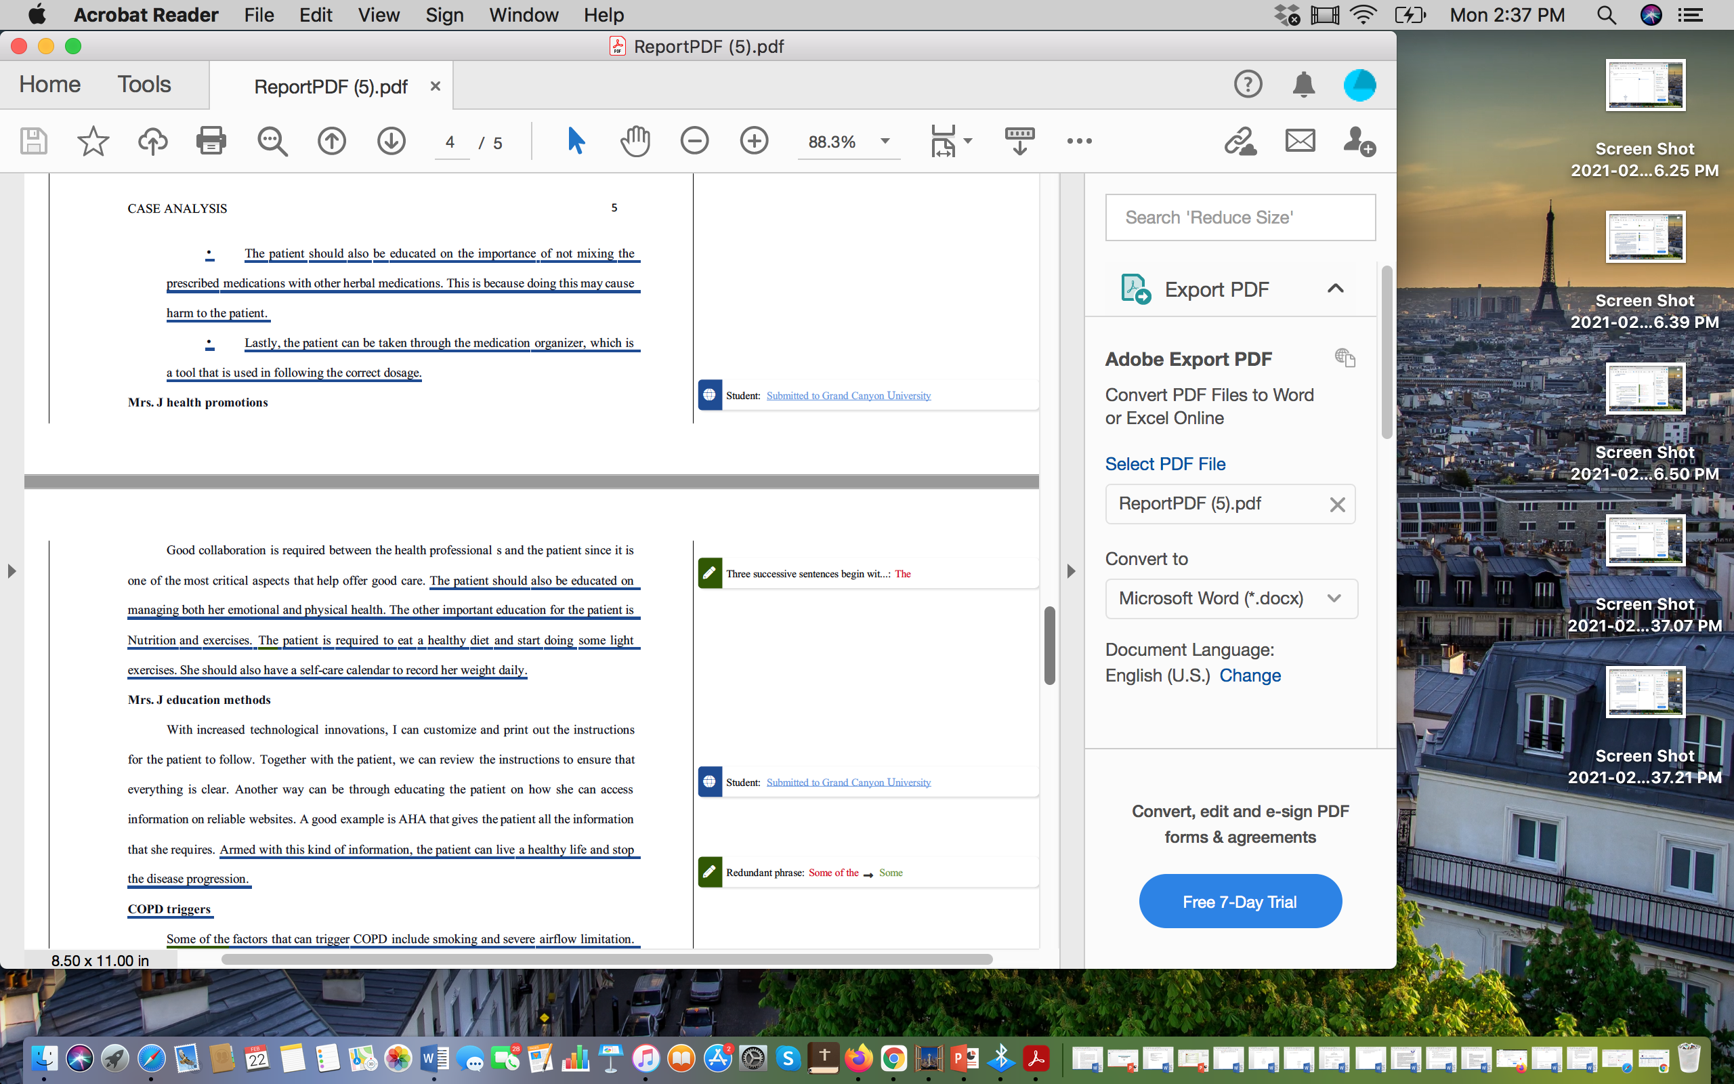The width and height of the screenshot is (1734, 1084).
Task: Click the Export PDF tool icon
Action: coord(1136,289)
